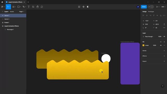Select Vector 1 layer
Image resolution: width=167 pixels, height=94 pixels.
13,16
